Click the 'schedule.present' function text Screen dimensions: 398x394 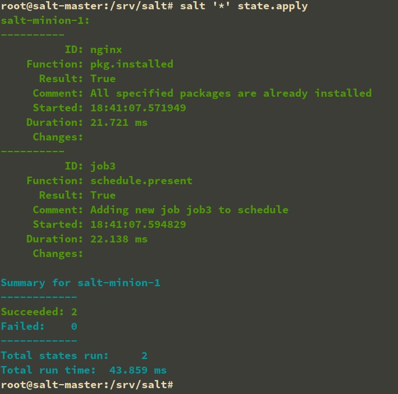click(x=141, y=181)
